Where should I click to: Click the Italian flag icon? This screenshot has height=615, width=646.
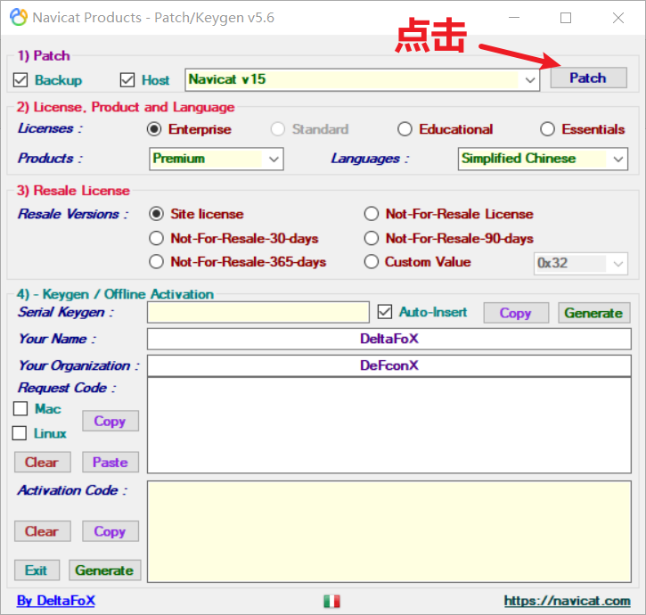click(331, 601)
